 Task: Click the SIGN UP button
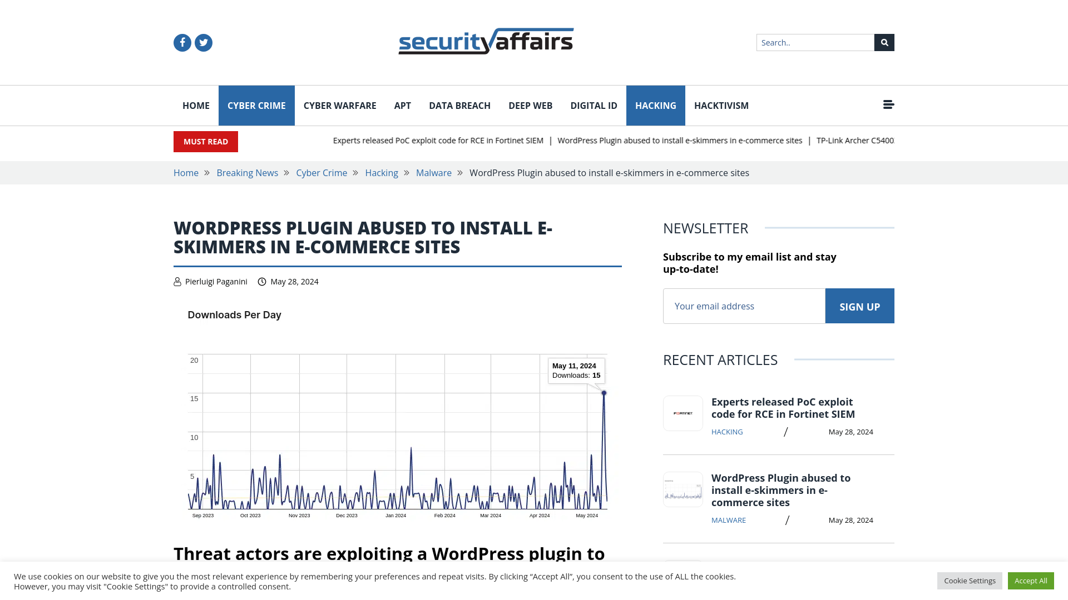click(x=859, y=306)
